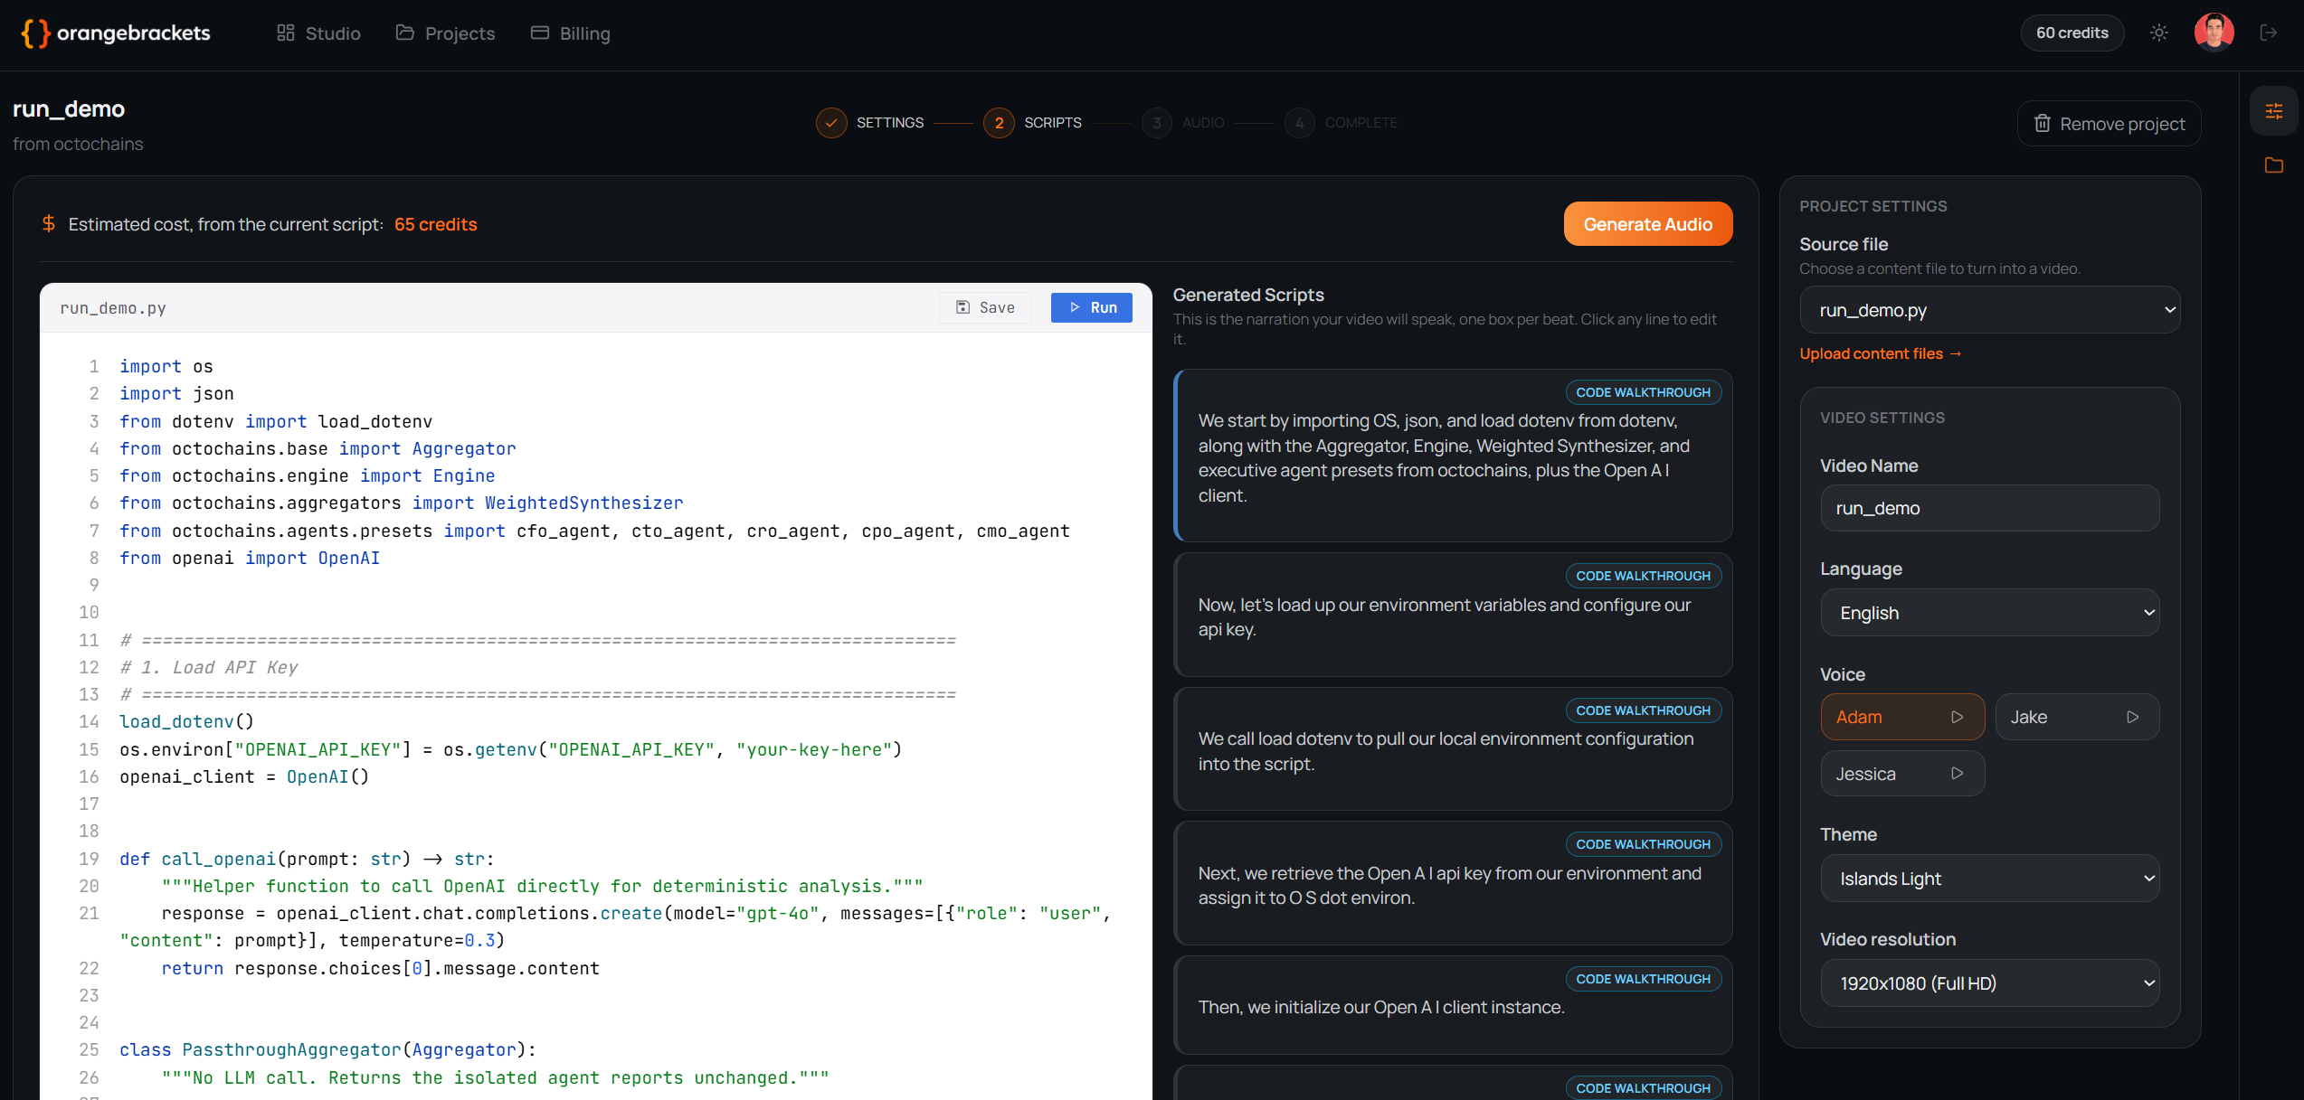Select Adam voice option

1902,717
